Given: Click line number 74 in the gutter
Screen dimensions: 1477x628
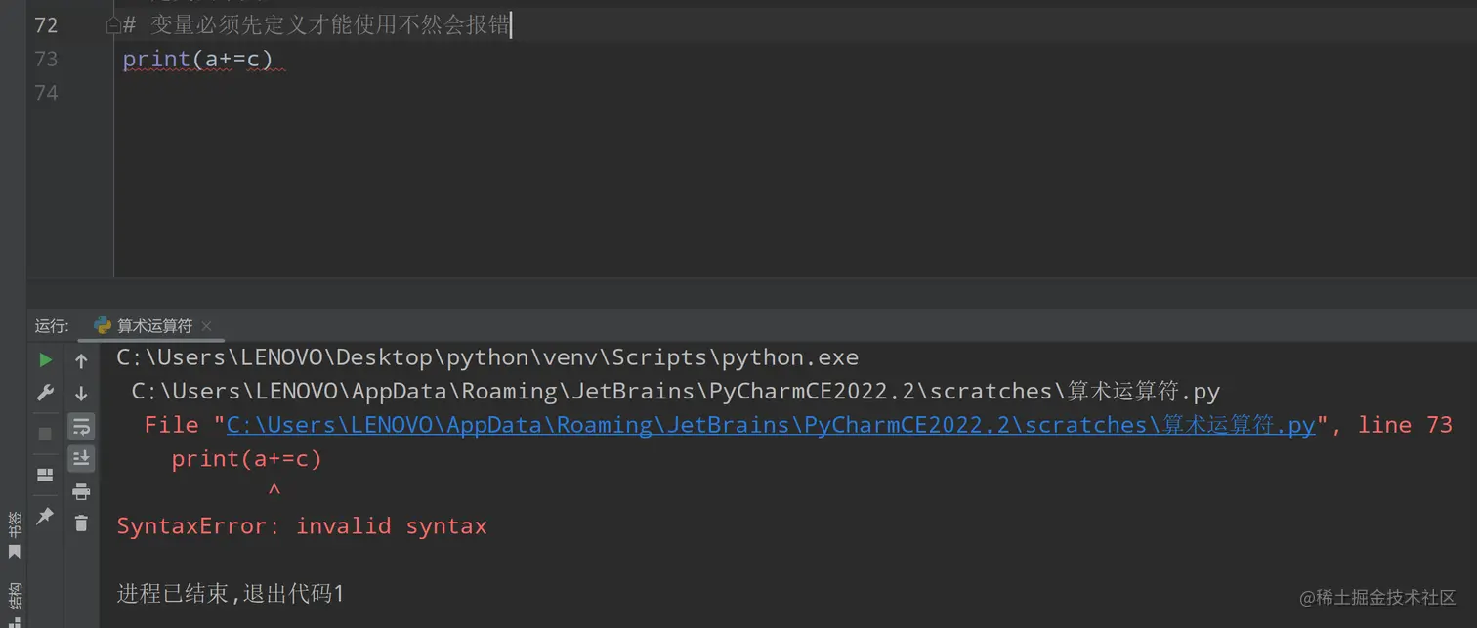Looking at the screenshot, I should point(46,93).
